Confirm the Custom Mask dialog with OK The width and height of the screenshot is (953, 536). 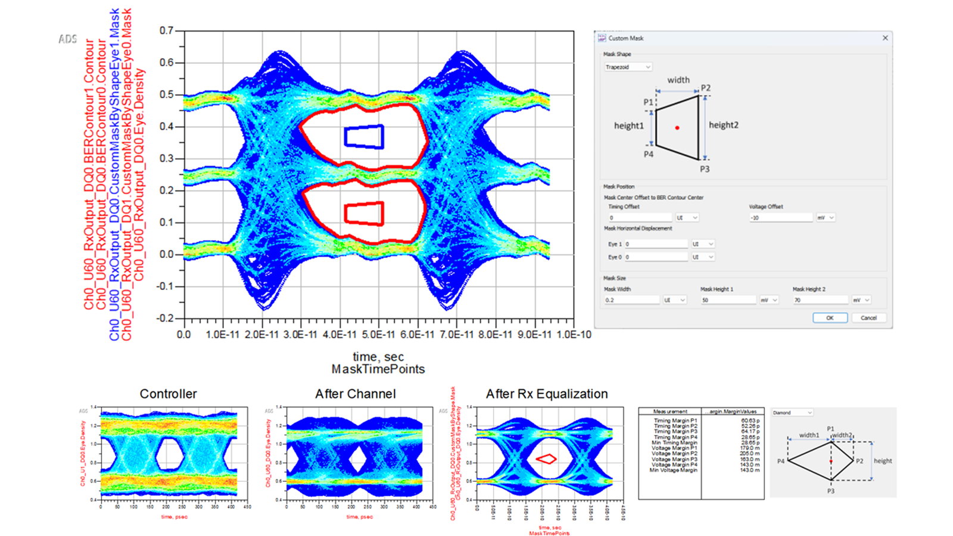point(830,318)
